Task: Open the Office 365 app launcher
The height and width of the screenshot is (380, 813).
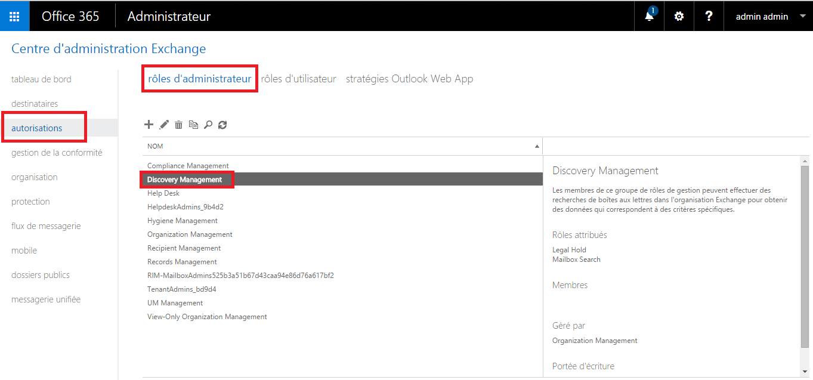Action: click(15, 16)
